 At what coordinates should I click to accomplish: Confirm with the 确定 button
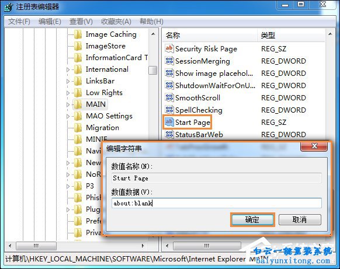point(252,219)
